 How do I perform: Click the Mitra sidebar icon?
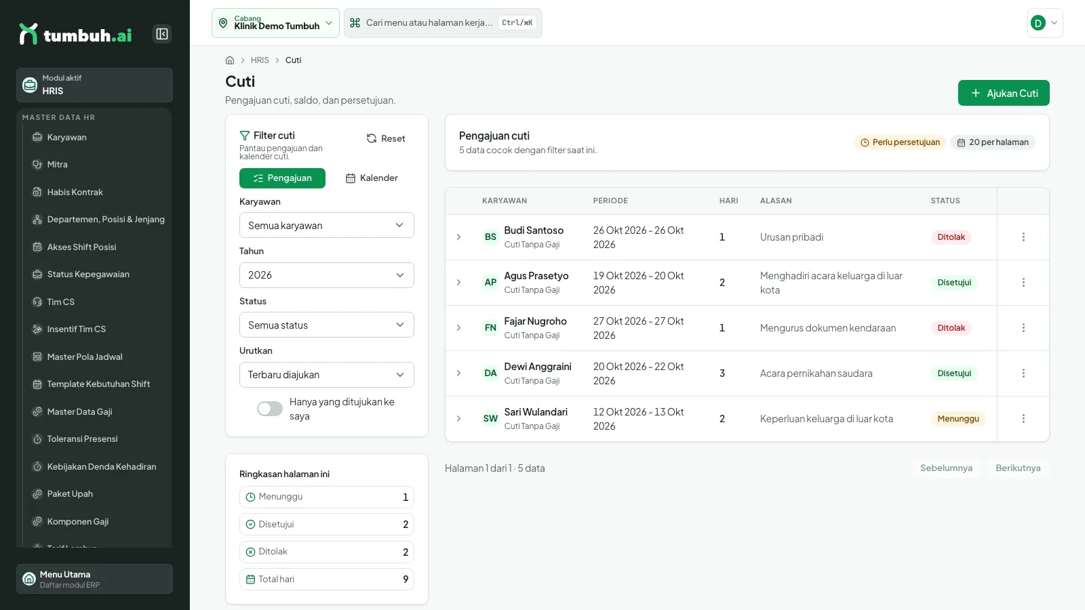[37, 165]
